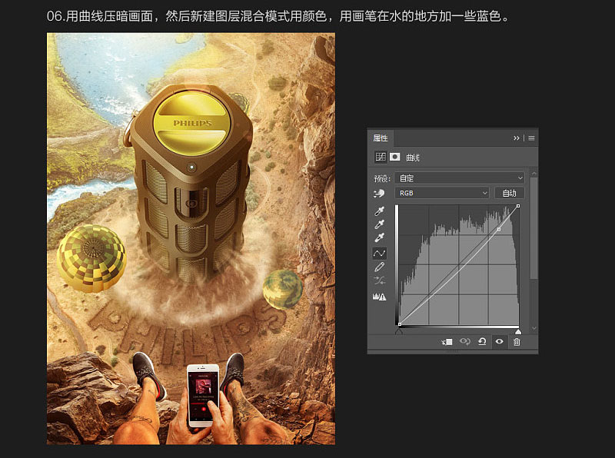Pick the black point eyedropper

(x=379, y=211)
